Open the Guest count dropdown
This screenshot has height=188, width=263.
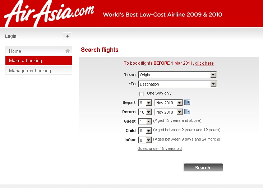click(145, 121)
